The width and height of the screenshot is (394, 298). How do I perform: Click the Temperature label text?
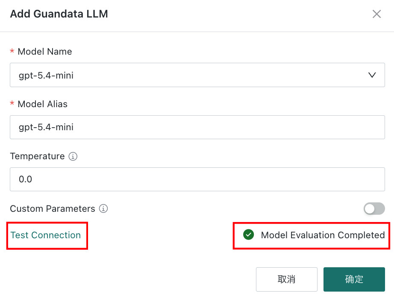(37, 156)
